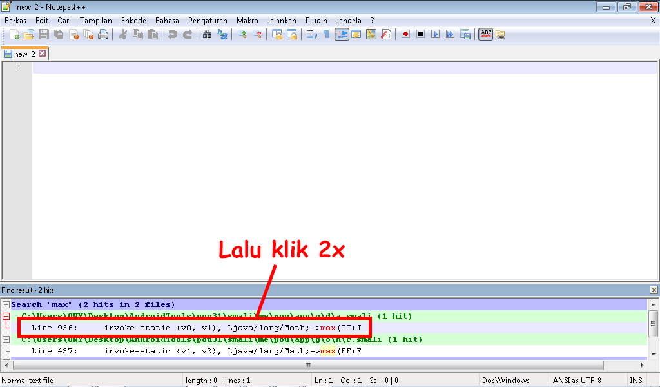This screenshot has width=660, height=387.
Task: Open the Bahasa menu
Action: (x=167, y=21)
